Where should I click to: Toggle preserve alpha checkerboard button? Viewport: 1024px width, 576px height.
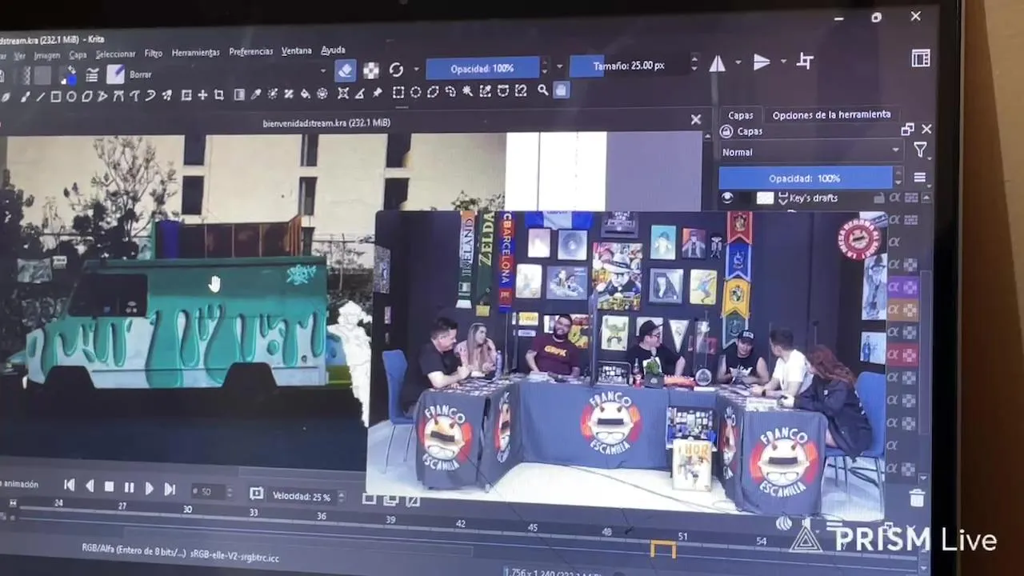click(x=370, y=70)
